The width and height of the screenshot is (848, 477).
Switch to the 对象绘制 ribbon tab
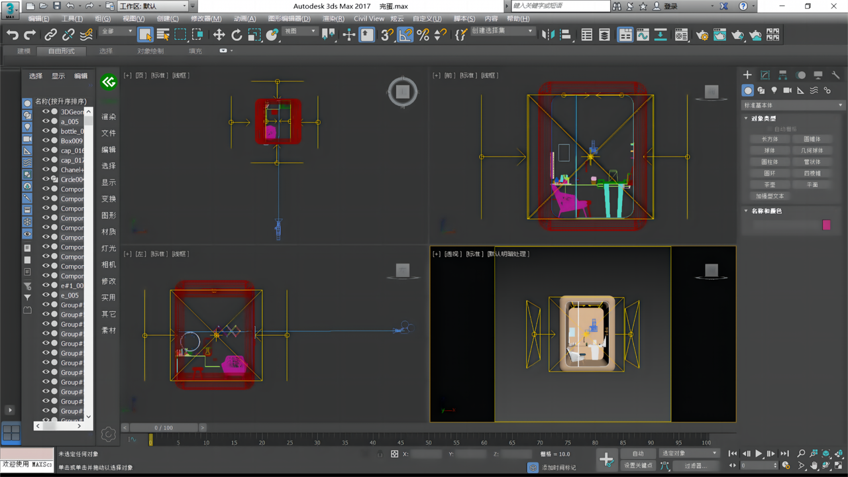click(x=150, y=51)
